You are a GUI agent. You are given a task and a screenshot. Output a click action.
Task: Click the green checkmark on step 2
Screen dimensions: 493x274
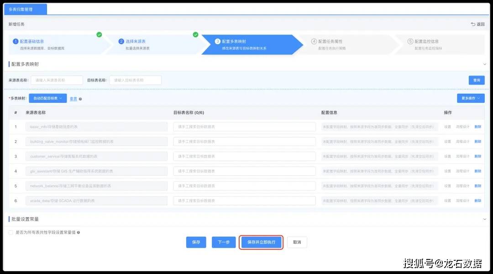195,35
